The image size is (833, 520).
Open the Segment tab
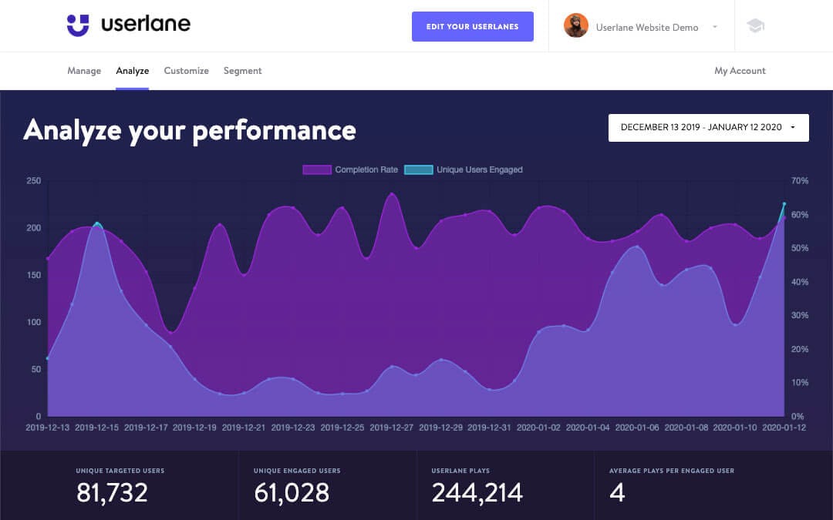[242, 70]
